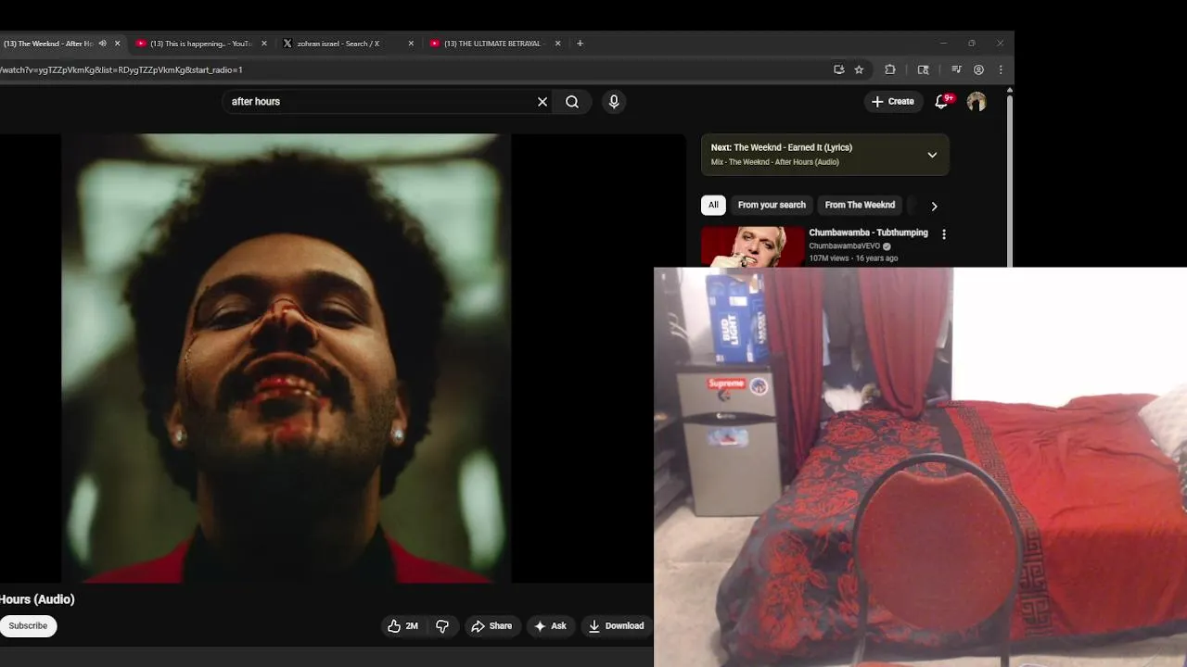Click the 'Chumbawamba - Tubthumping' title
Viewport: 1187px width, 667px height.
click(x=868, y=233)
